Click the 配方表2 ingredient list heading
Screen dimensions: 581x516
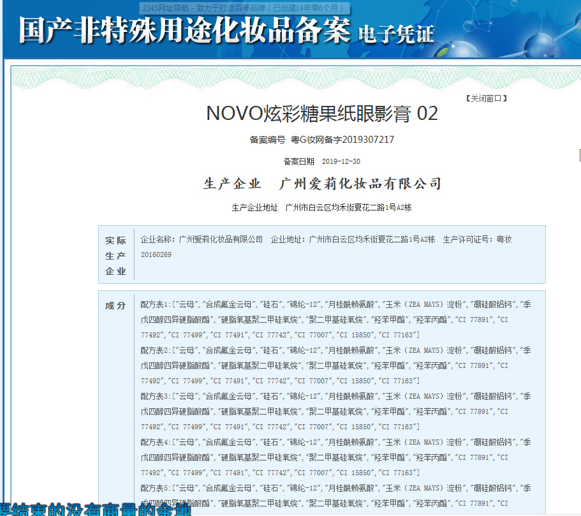tap(155, 351)
